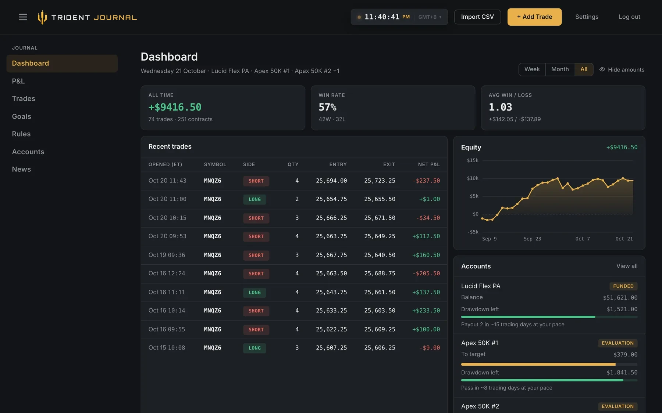Click the Trident Journal trident logo

pos(42,17)
